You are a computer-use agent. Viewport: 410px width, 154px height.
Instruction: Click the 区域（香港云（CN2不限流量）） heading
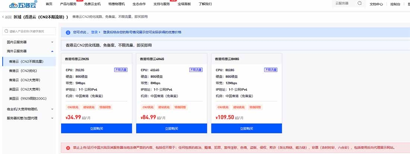41,17
